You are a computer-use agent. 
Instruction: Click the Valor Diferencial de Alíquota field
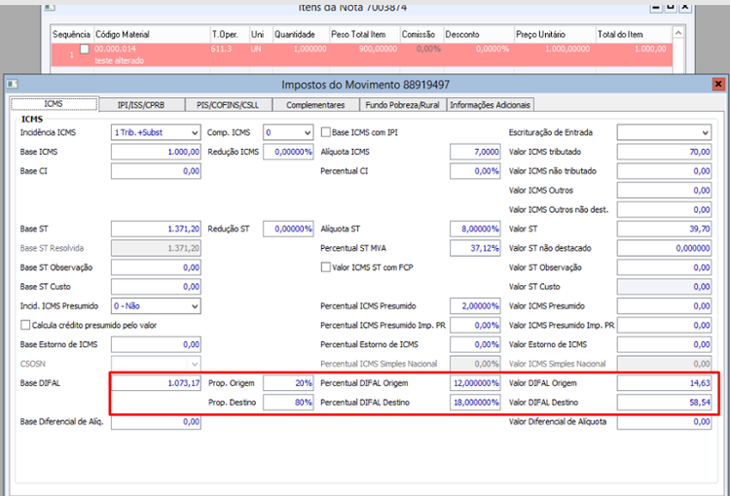coord(665,422)
